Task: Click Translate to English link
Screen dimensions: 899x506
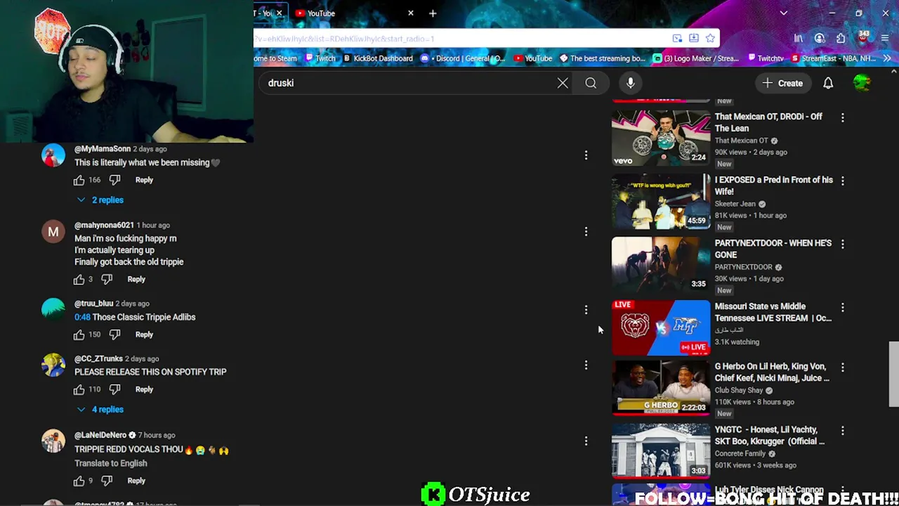Action: click(x=111, y=463)
